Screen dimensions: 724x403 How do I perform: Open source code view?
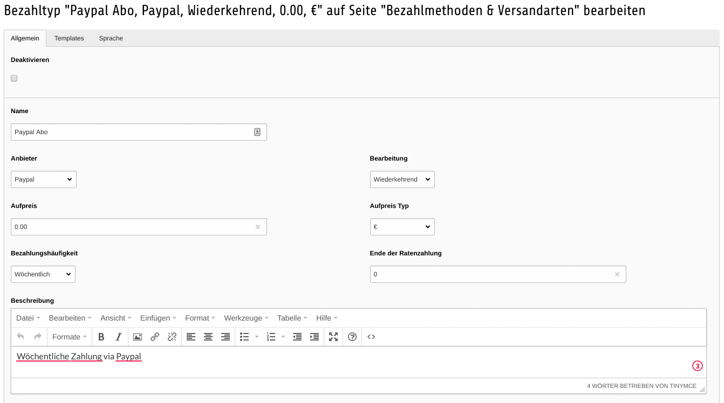coord(371,337)
